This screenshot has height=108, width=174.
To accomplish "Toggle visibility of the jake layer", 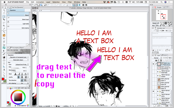I will pyautogui.click(x=153, y=92).
